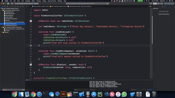Toggle the navigator panel visibility
Image resolution: width=175 pixels, height=98 pixels.
[x=166, y=4]
